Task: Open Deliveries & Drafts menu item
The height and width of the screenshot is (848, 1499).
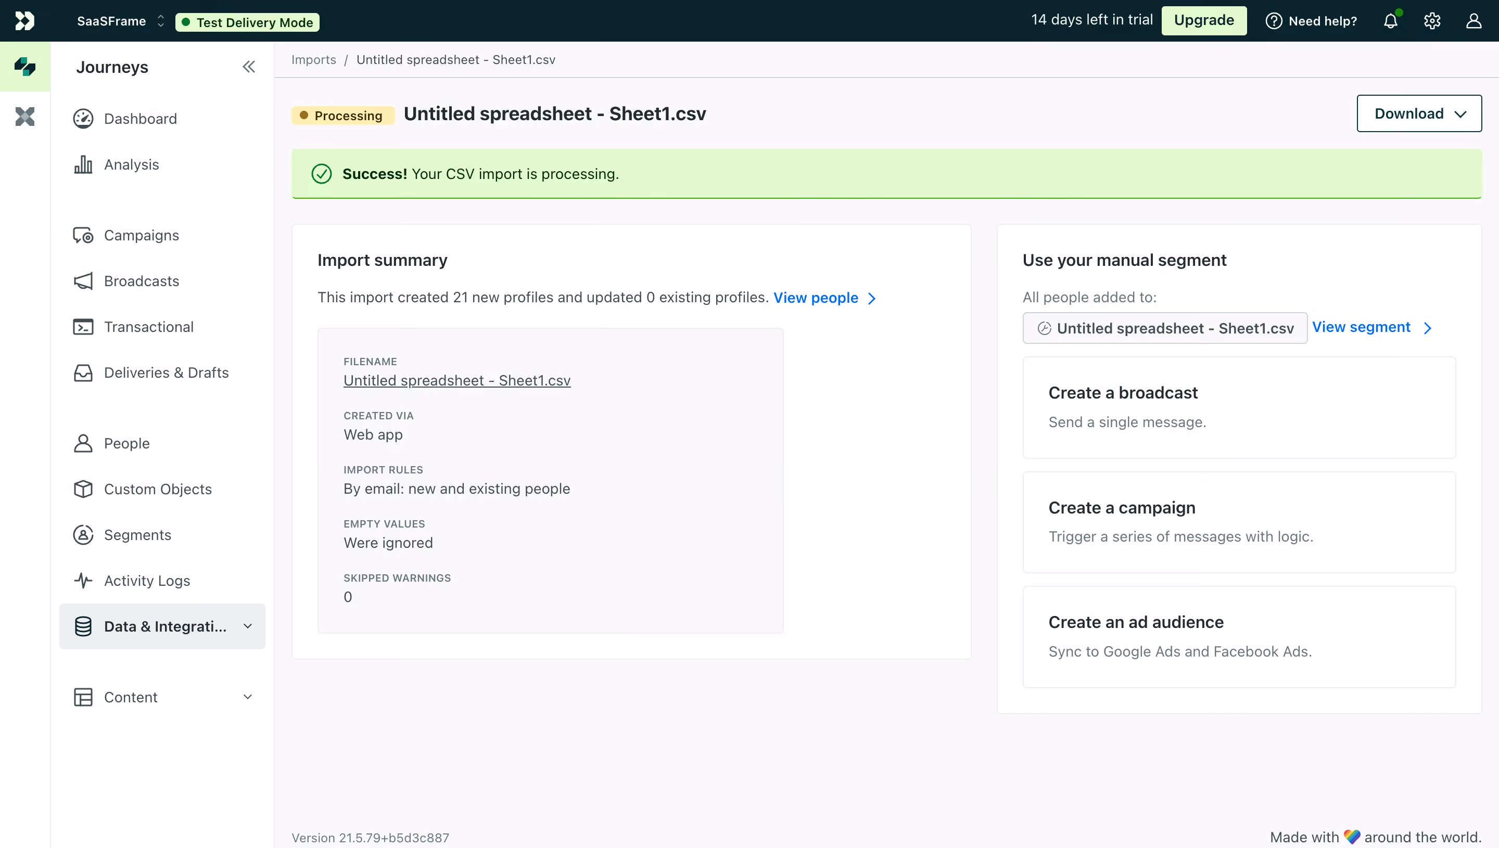Action: coord(162,372)
